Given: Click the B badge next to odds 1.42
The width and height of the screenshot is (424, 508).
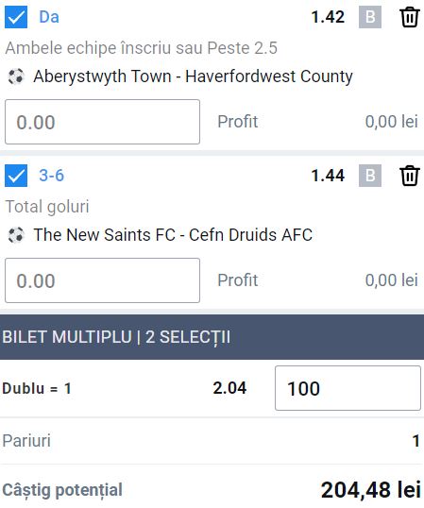Looking at the screenshot, I should click(x=370, y=17).
